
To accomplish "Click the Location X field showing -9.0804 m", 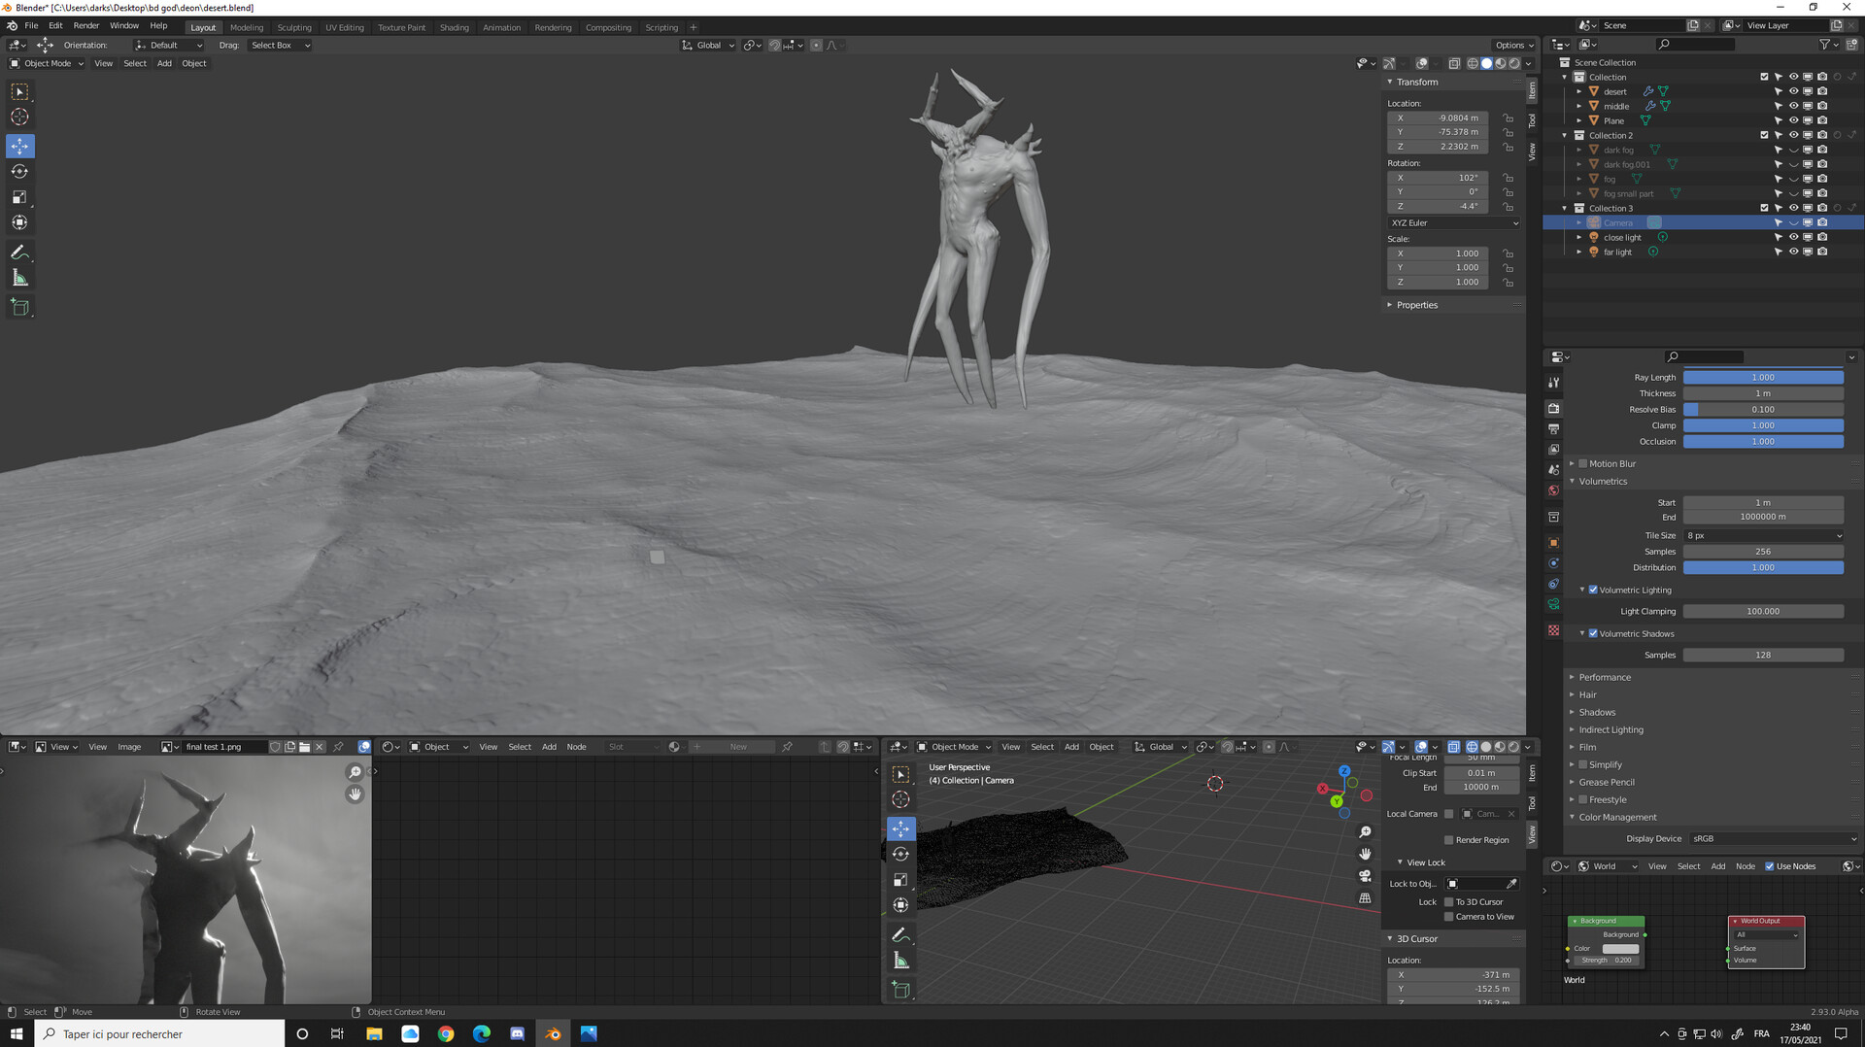I will point(1438,118).
